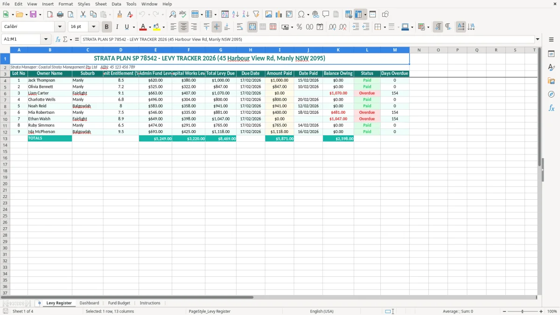This screenshot has height=315, width=560.
Task: Enable Center Horizontally alignment
Action: (x=184, y=27)
